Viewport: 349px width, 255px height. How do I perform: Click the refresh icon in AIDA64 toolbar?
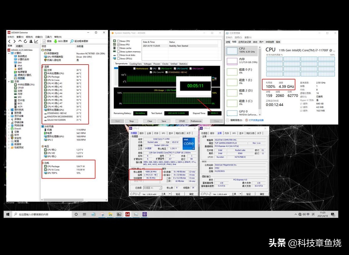25,41
